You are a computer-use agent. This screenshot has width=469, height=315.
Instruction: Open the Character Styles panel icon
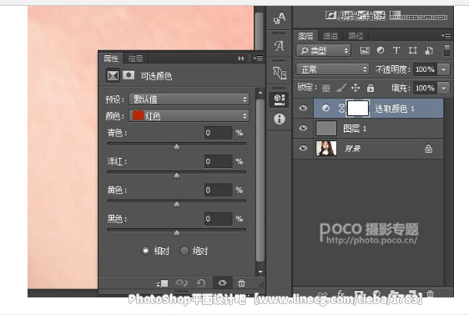click(280, 18)
